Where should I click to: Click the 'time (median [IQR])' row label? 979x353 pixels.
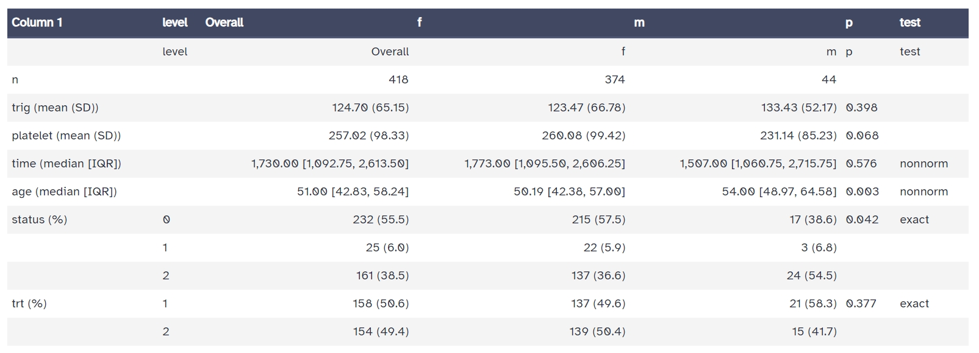(x=66, y=164)
